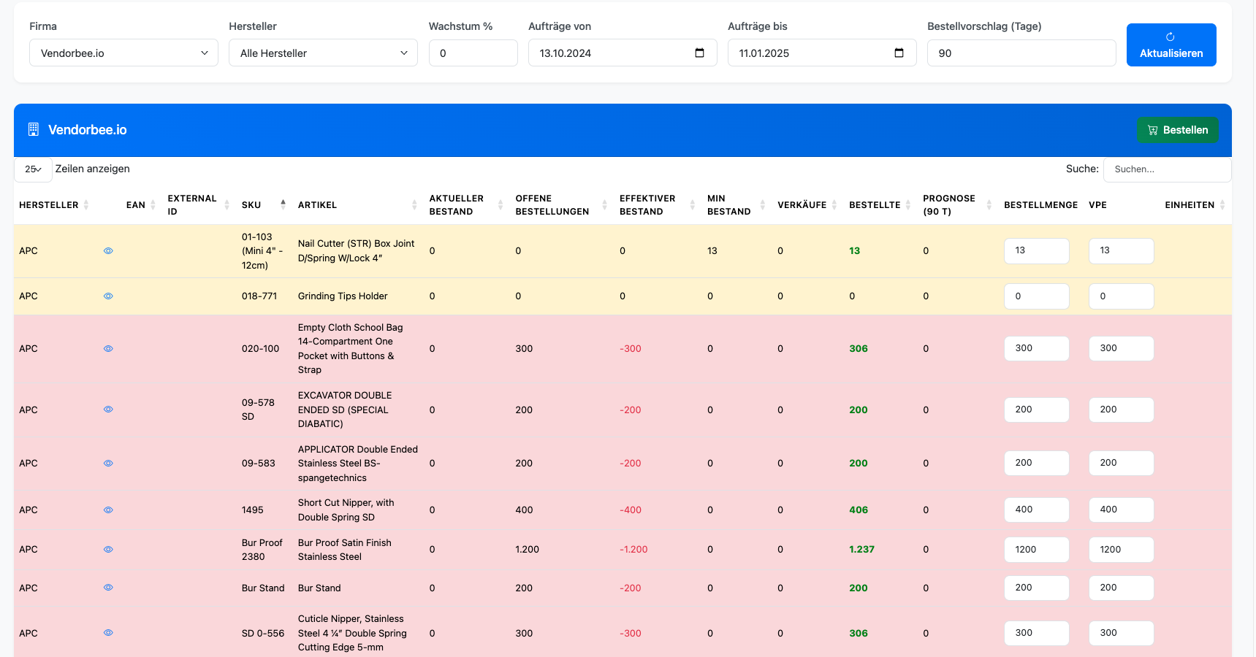Screen dimensions: 1256x657
Task: Sort by Min Bestand column
Action: click(x=762, y=205)
